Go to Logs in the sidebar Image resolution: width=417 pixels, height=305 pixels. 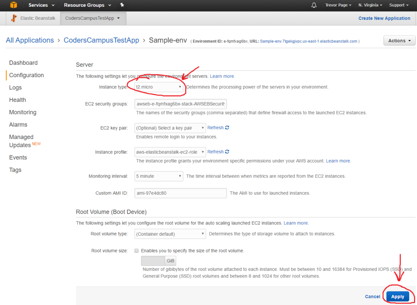(x=15, y=88)
